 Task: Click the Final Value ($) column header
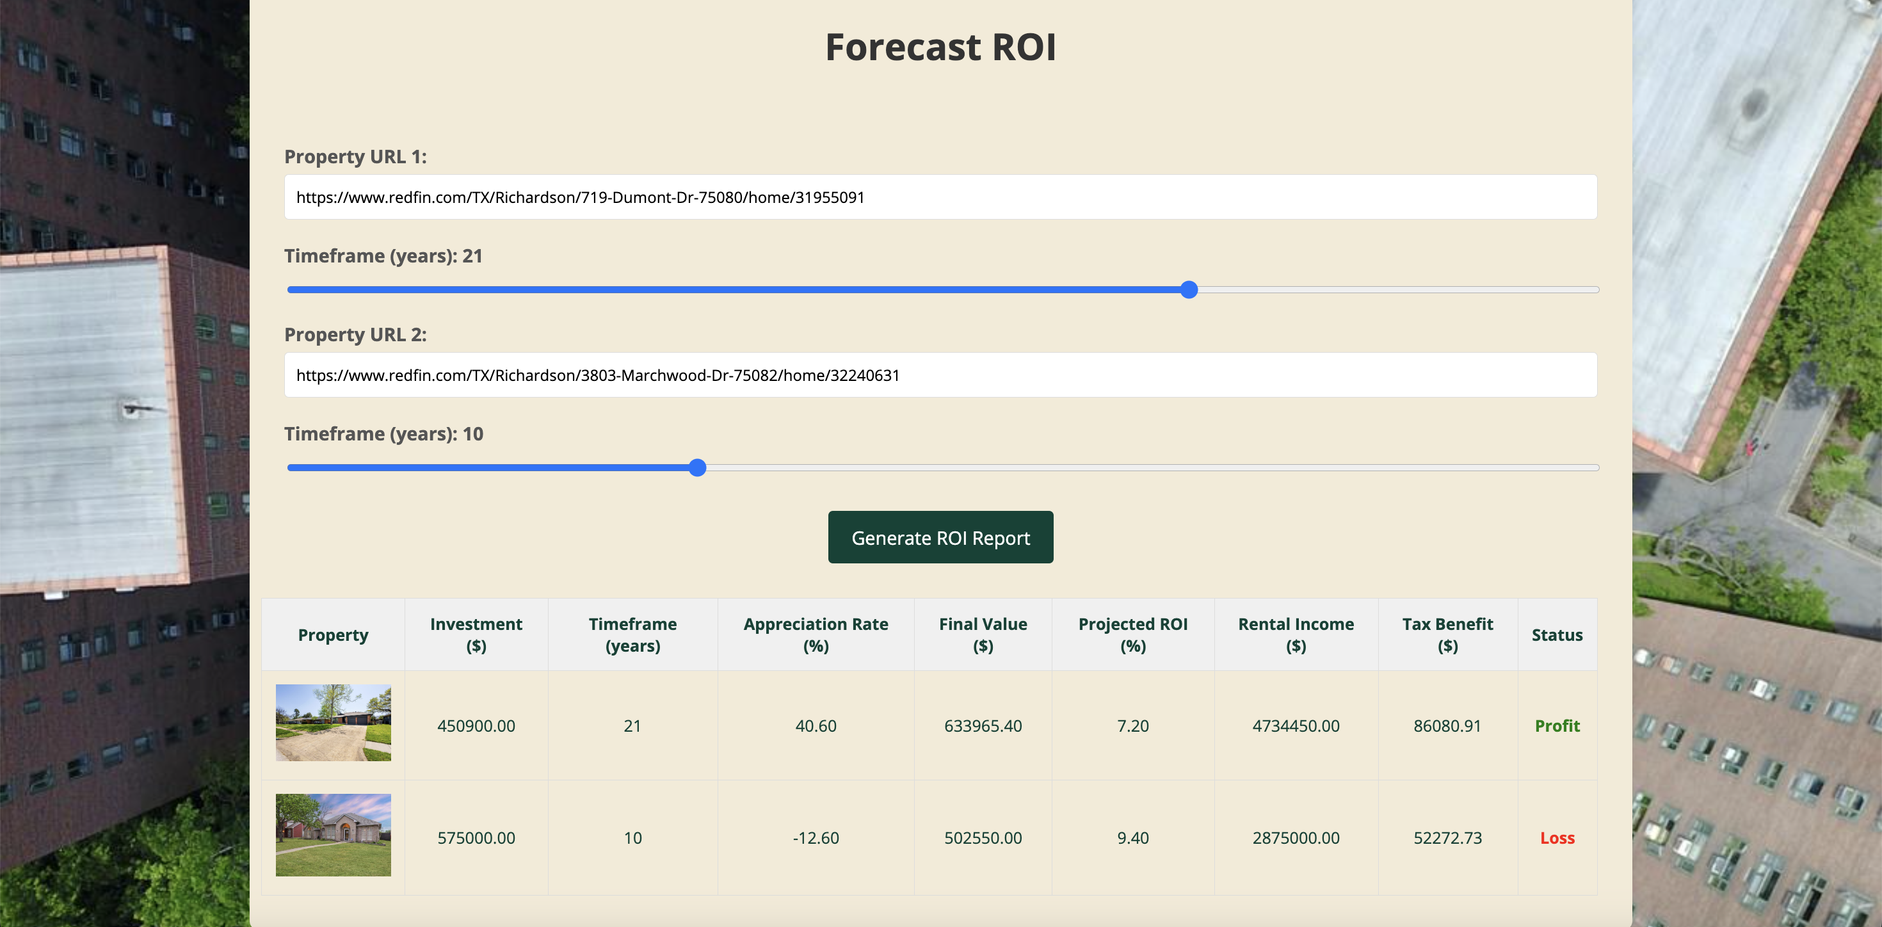983,635
